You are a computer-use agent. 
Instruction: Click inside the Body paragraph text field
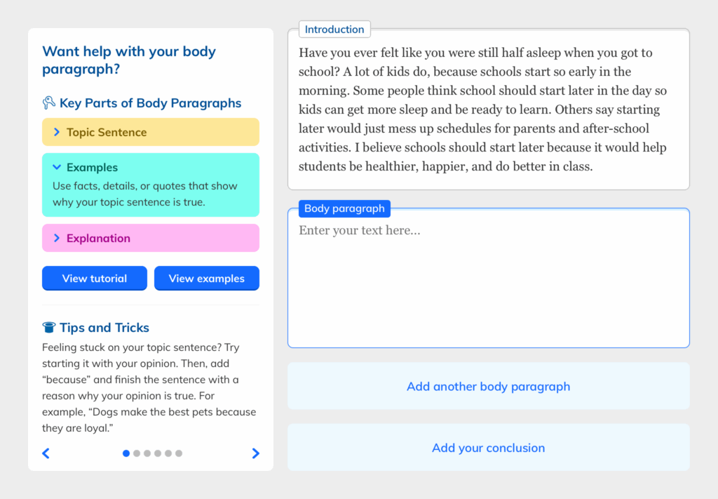click(489, 281)
